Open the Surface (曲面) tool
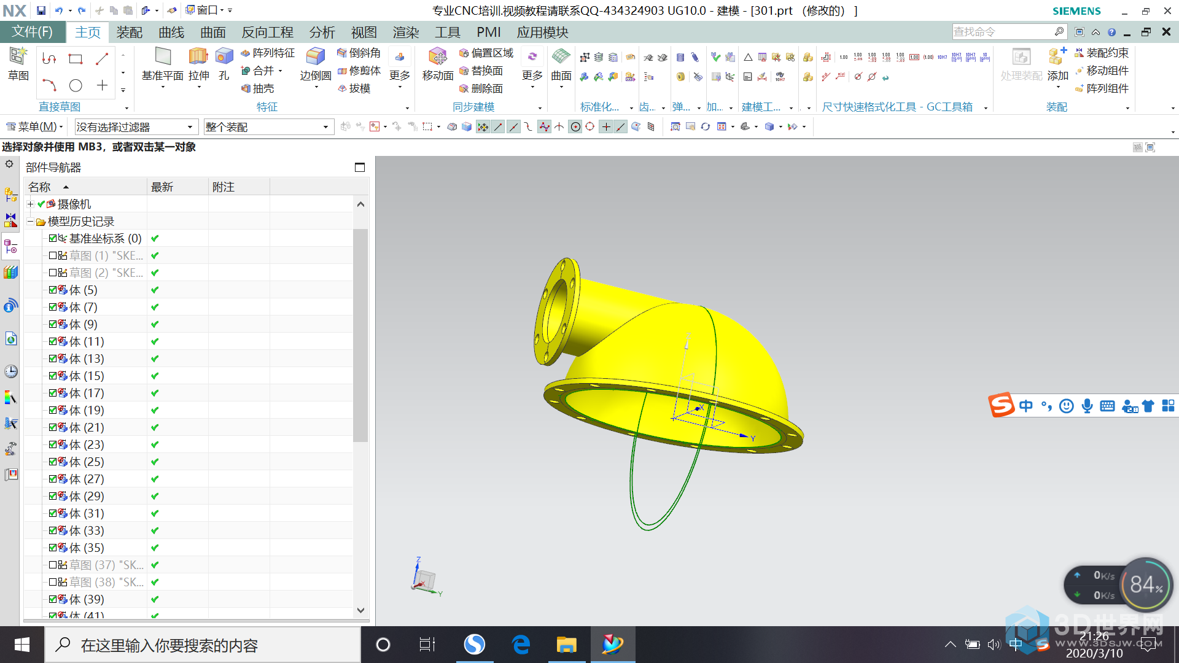Viewport: 1179px width, 663px height. coord(561,64)
